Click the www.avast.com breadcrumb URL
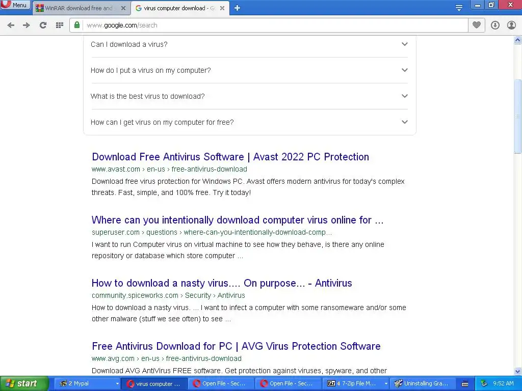 (169, 169)
